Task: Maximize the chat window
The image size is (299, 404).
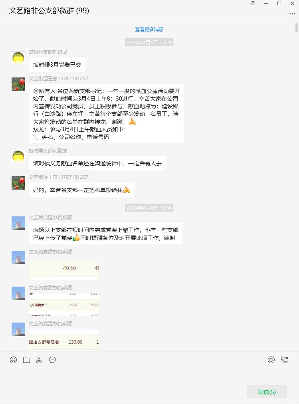Action: pos(279,3)
